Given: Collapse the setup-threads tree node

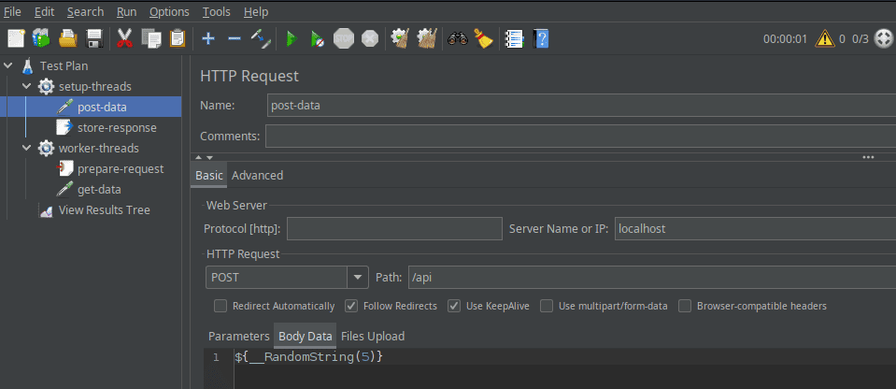Looking at the screenshot, I should pos(26,87).
